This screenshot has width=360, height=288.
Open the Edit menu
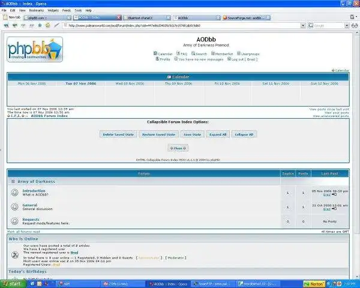coord(13,10)
